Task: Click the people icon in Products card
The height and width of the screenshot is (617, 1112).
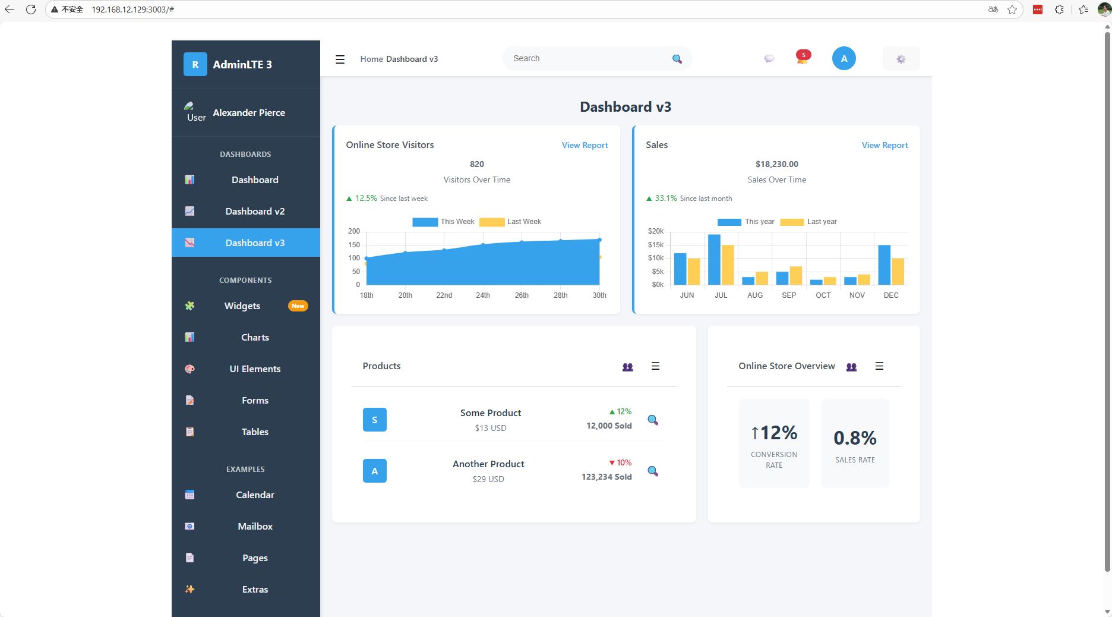Action: [x=627, y=367]
